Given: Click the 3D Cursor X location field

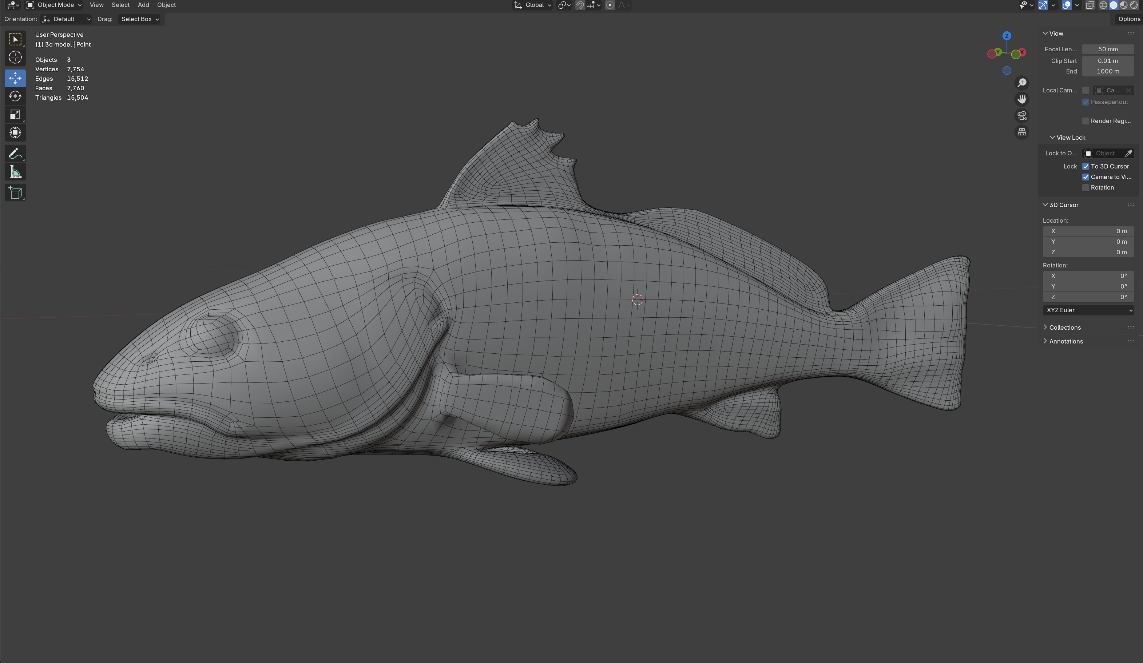Looking at the screenshot, I should (1088, 231).
